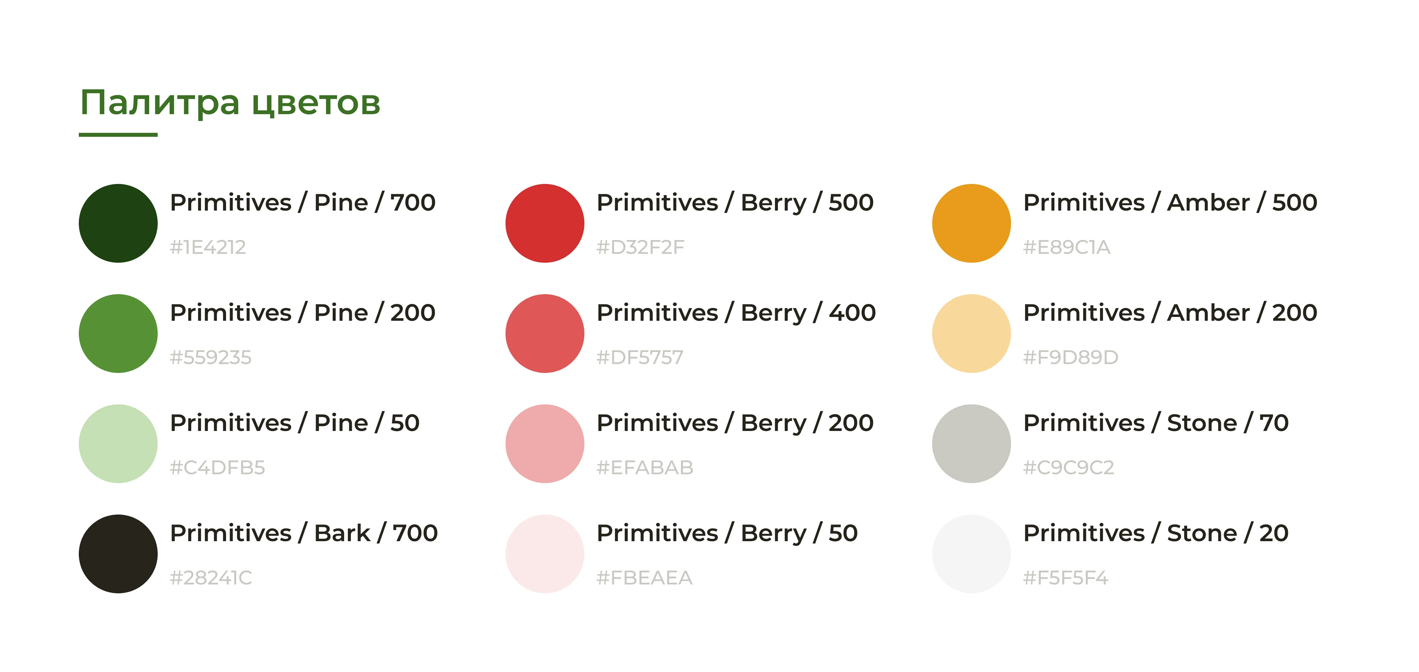Pick the Amber 500 orange swatch
This screenshot has width=1419, height=672.
971,223
